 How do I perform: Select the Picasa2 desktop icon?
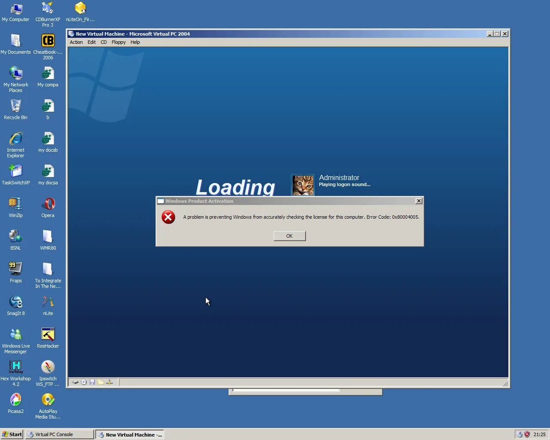(x=15, y=404)
